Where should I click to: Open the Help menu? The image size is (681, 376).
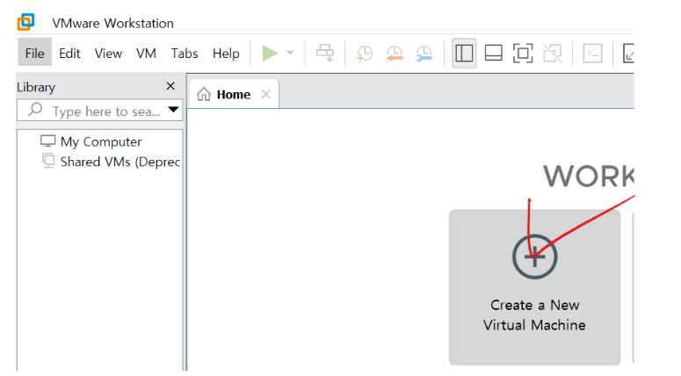(226, 54)
